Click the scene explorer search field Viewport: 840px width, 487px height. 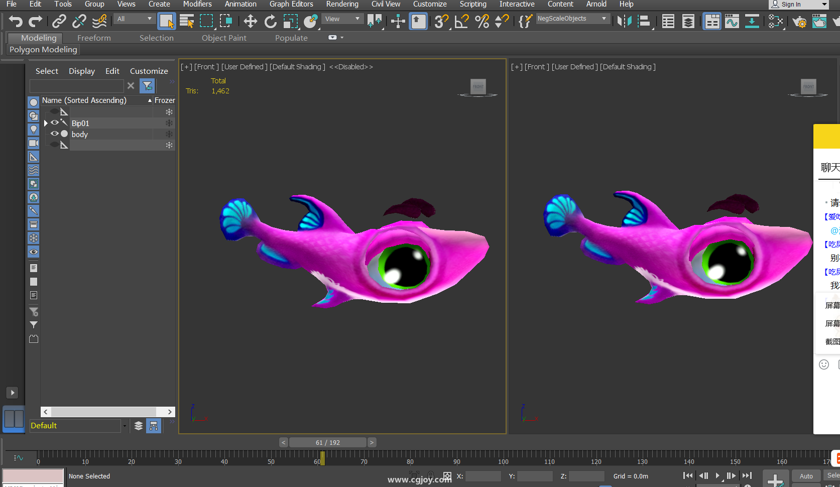pyautogui.click(x=76, y=86)
